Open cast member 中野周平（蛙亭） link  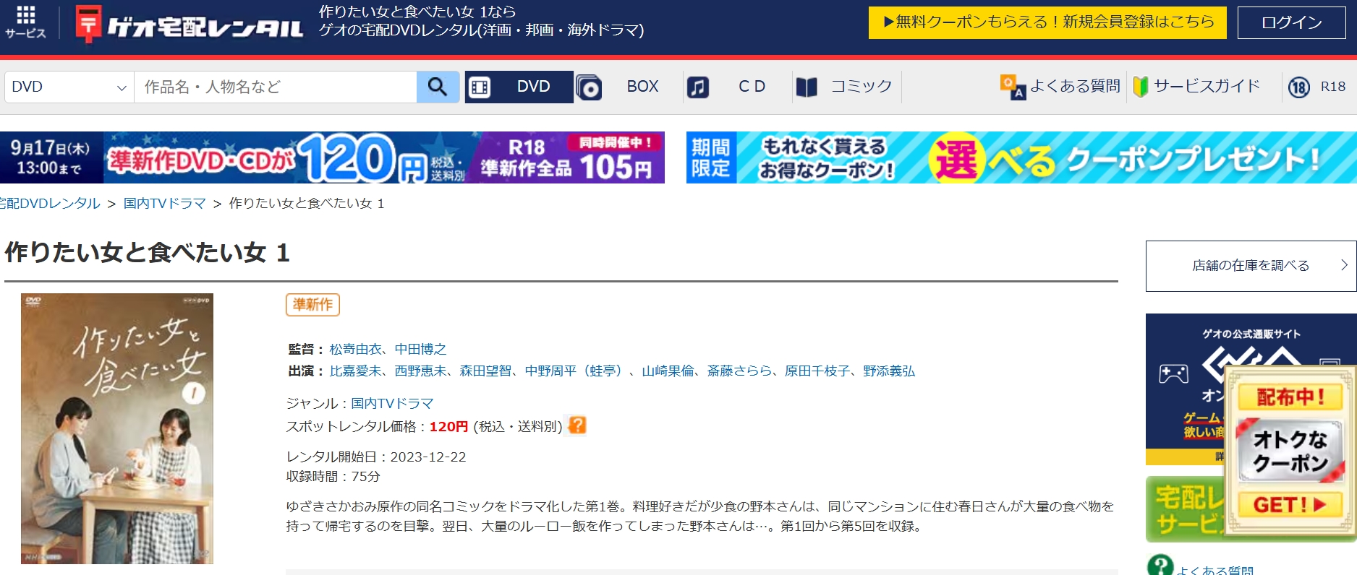(577, 371)
